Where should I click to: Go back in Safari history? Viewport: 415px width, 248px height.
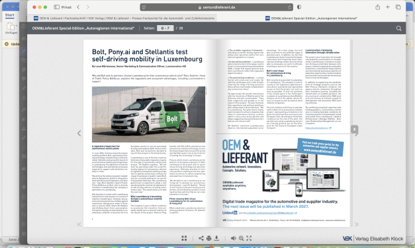[x=78, y=7]
